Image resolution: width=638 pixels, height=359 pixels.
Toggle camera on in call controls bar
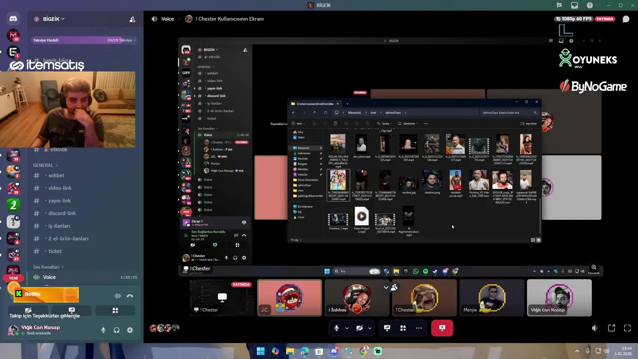[359, 328]
